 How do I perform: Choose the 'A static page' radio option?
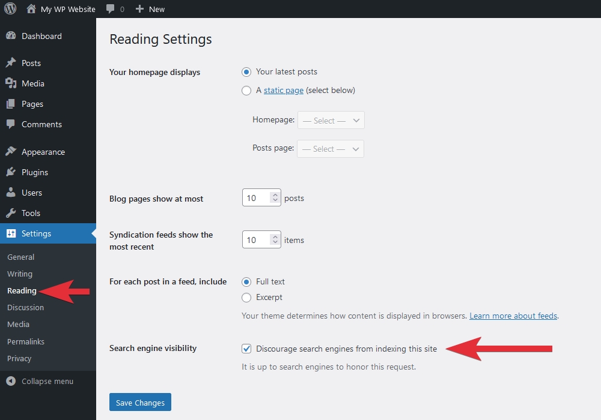pos(246,91)
